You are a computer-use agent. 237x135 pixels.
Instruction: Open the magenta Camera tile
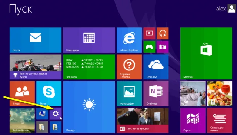pos(163,47)
